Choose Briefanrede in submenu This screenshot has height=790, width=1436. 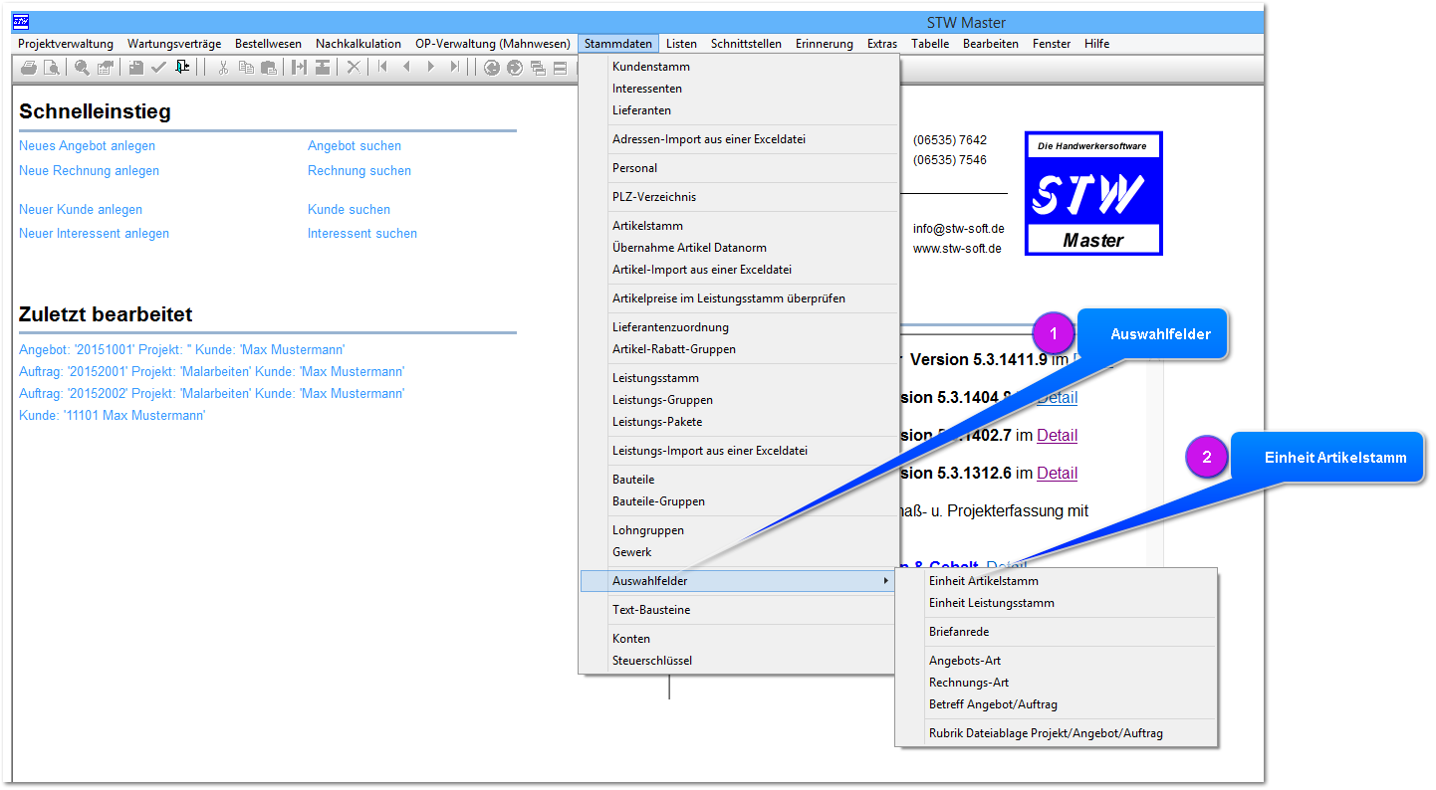click(959, 632)
